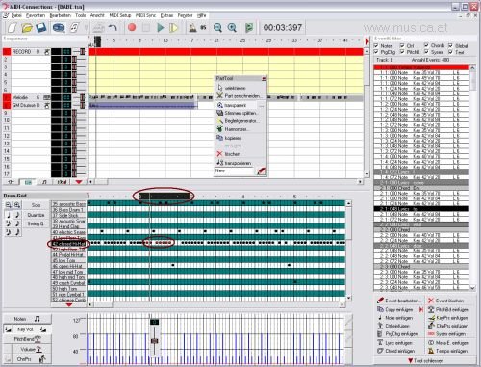Click the green flag toolbar icon
Screen dimensions: 481x367
249,28
